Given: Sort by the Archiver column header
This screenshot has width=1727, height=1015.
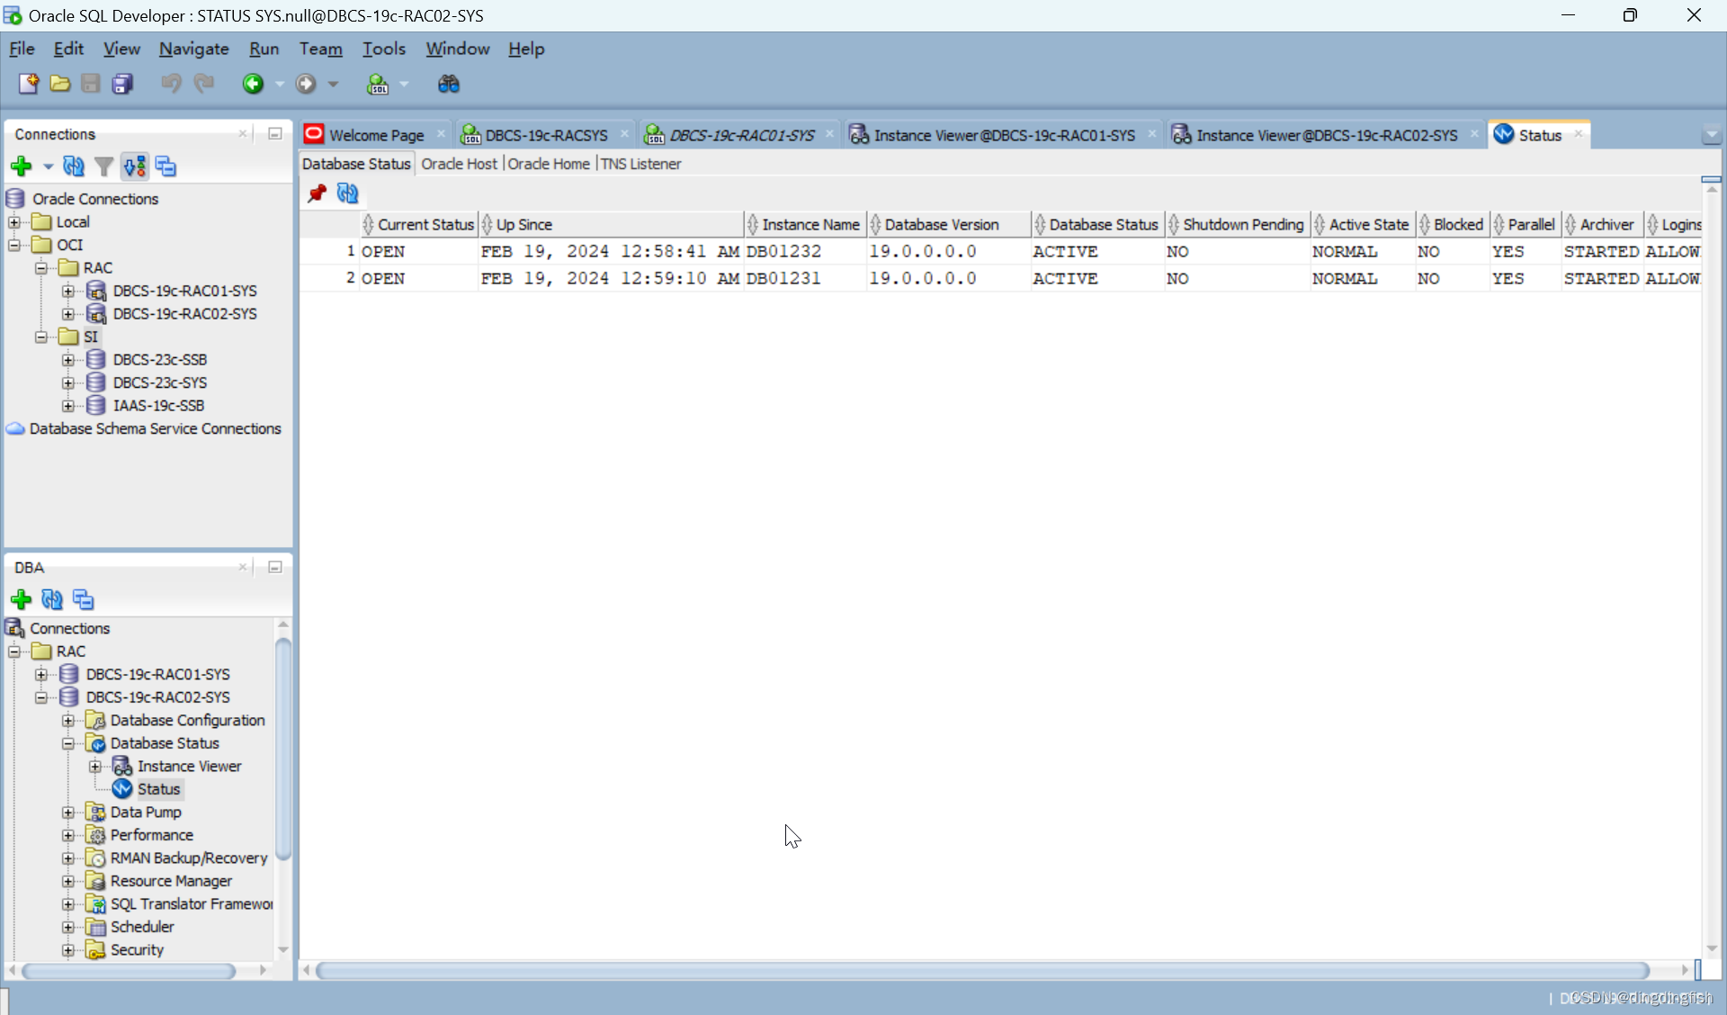Looking at the screenshot, I should pyautogui.click(x=1601, y=225).
